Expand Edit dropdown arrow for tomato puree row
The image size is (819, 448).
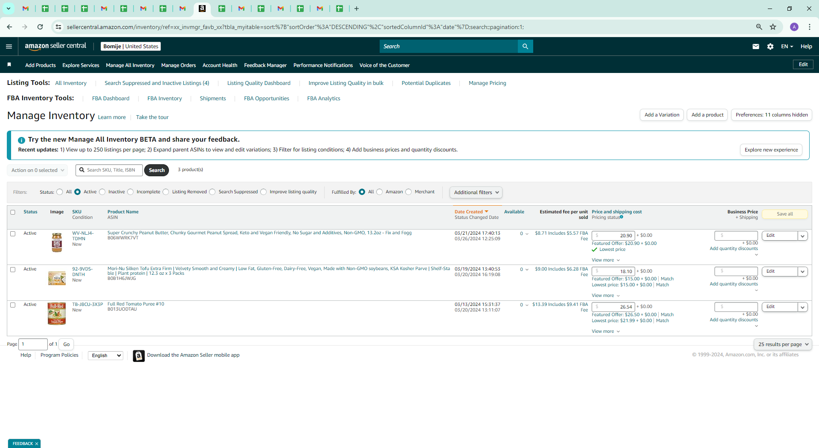(803, 307)
